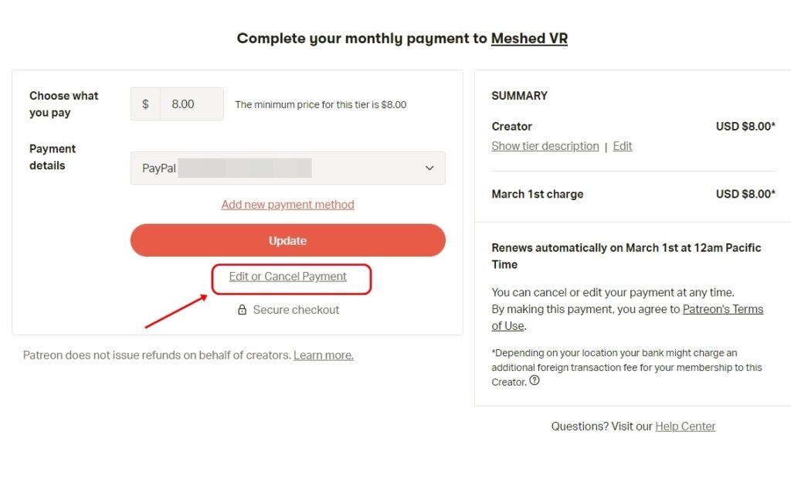This screenshot has width=791, height=486.
Task: Click the minimum price notice text
Action: (x=321, y=104)
